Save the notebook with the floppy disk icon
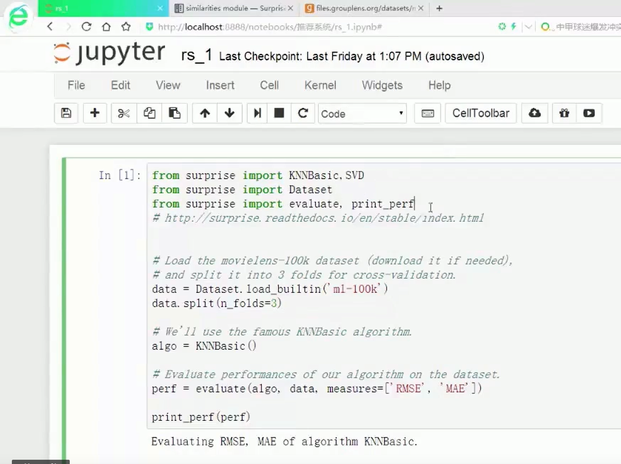 (66, 113)
